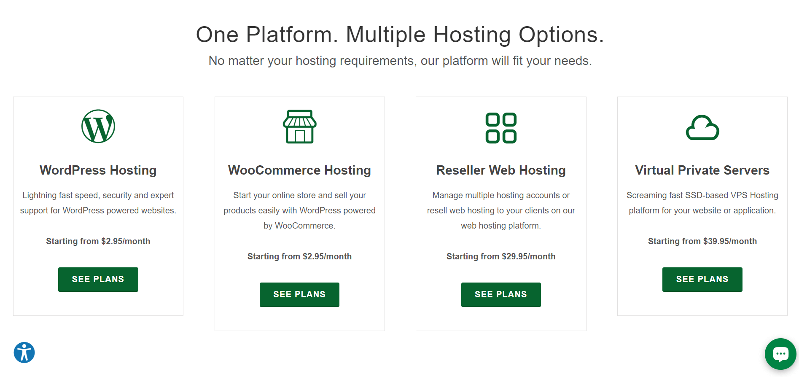
Task: Click the 'No matter your hosting requirements' subtitle
Action: click(x=400, y=61)
